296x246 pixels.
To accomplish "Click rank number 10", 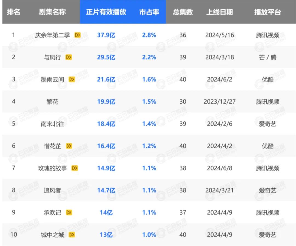I will [x=14, y=235].
